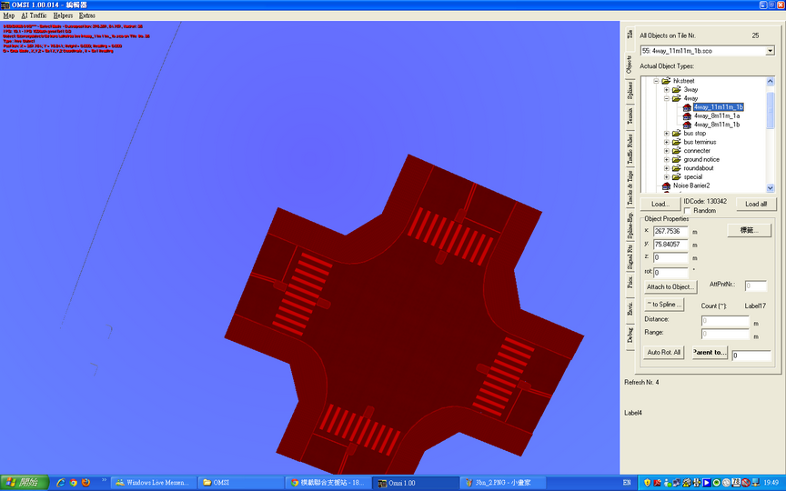The height and width of the screenshot is (491, 786).
Task: Click the x coordinate input field
Action: [670, 232]
